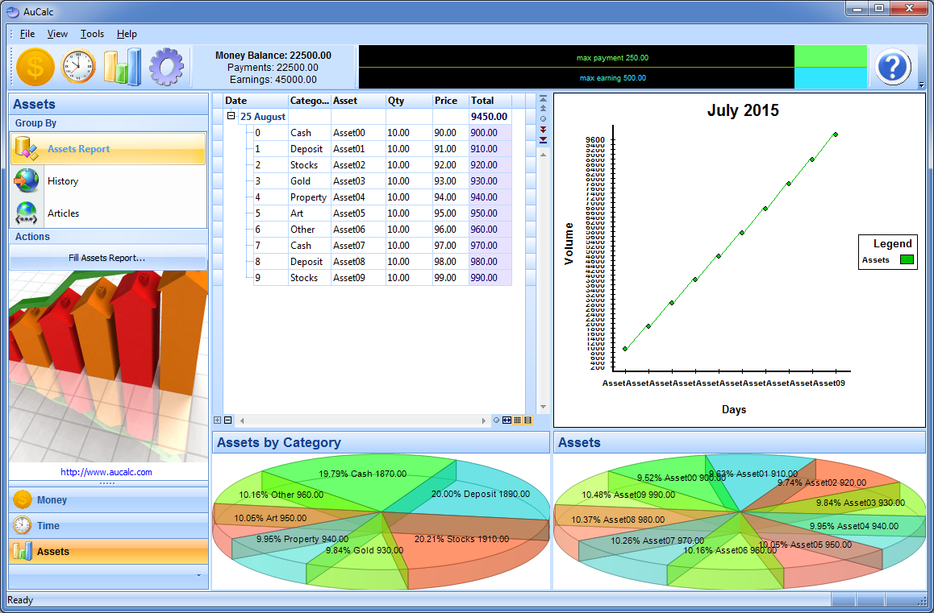This screenshot has width=934, height=613.
Task: Open the Time clock toolbar icon
Action: [78, 67]
